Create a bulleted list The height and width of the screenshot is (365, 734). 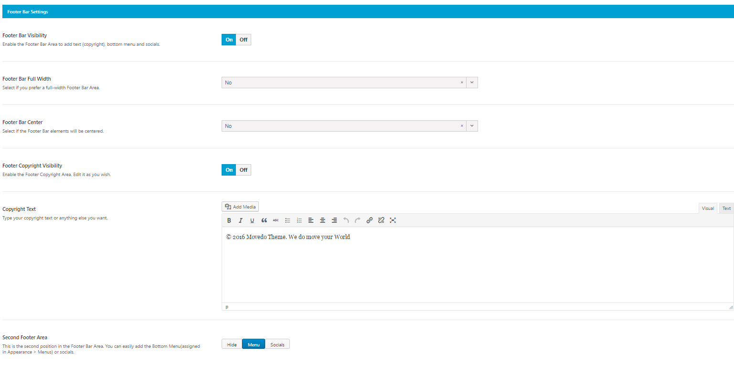pos(287,220)
